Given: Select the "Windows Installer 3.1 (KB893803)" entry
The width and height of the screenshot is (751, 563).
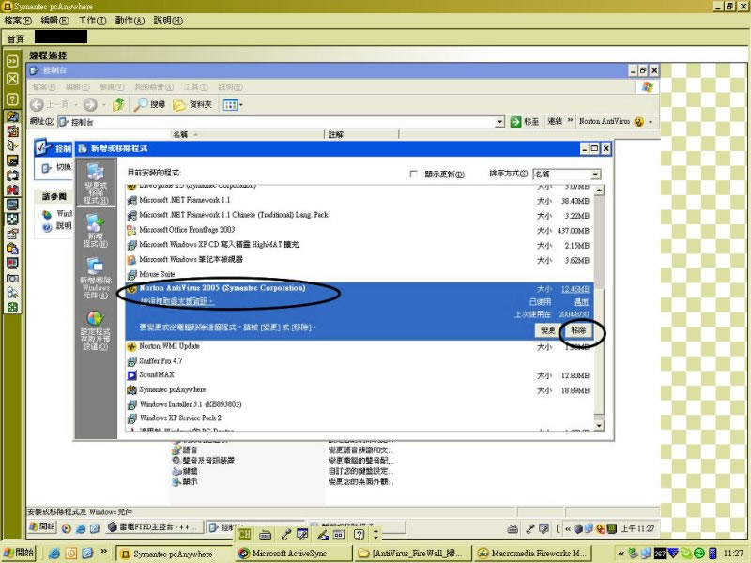Looking at the screenshot, I should (x=359, y=404).
